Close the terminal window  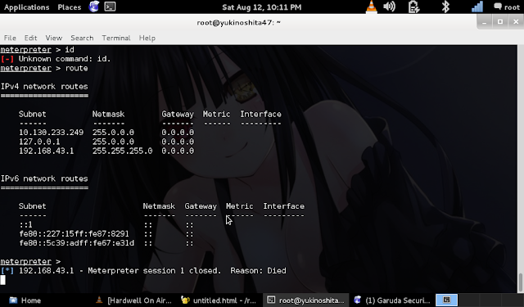tap(516, 22)
